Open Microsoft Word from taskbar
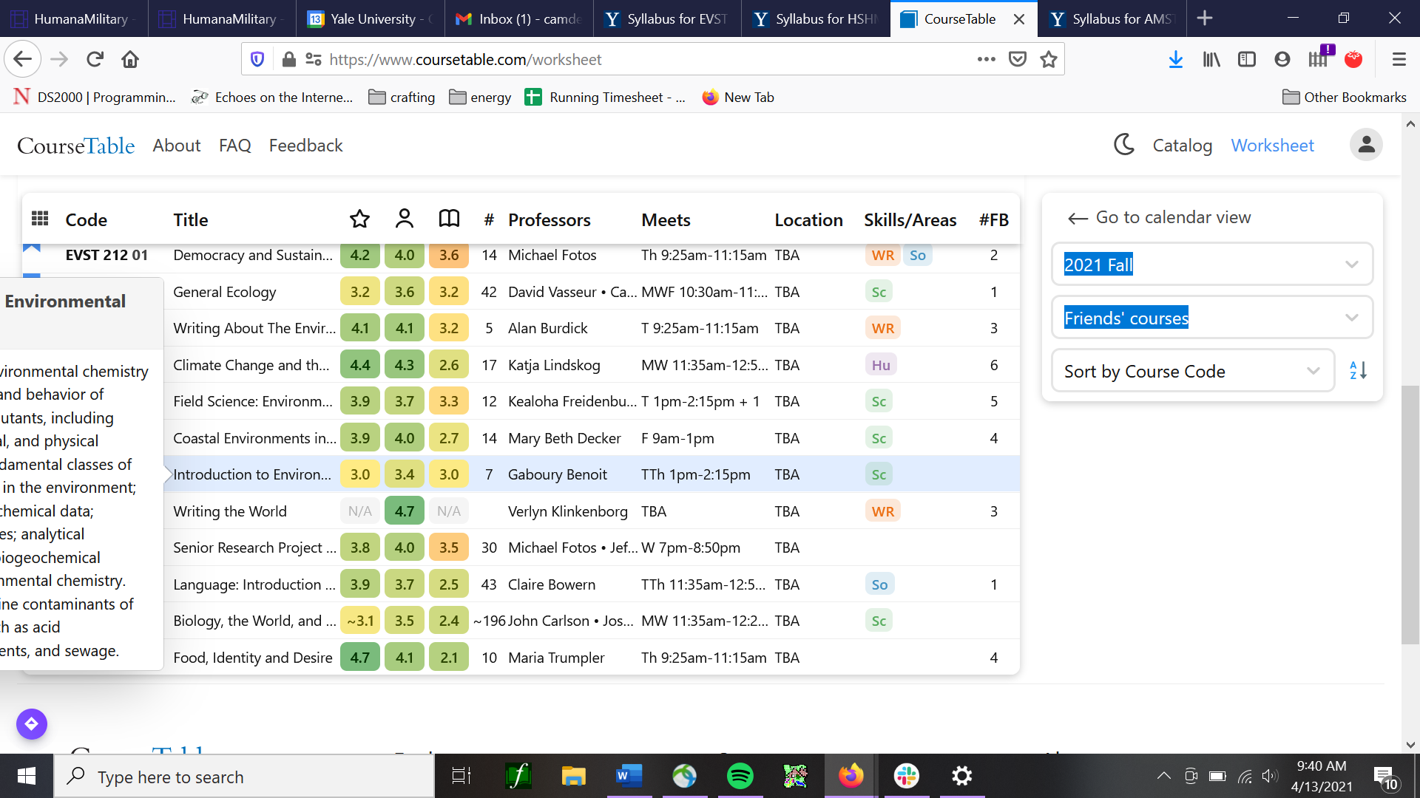 tap(629, 776)
